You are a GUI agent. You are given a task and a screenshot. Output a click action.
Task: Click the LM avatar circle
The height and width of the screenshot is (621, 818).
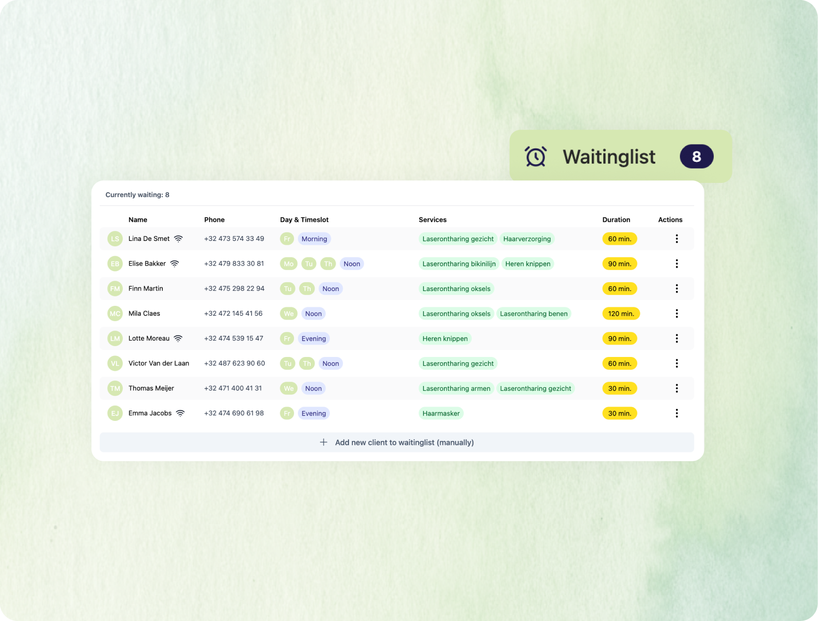click(115, 338)
